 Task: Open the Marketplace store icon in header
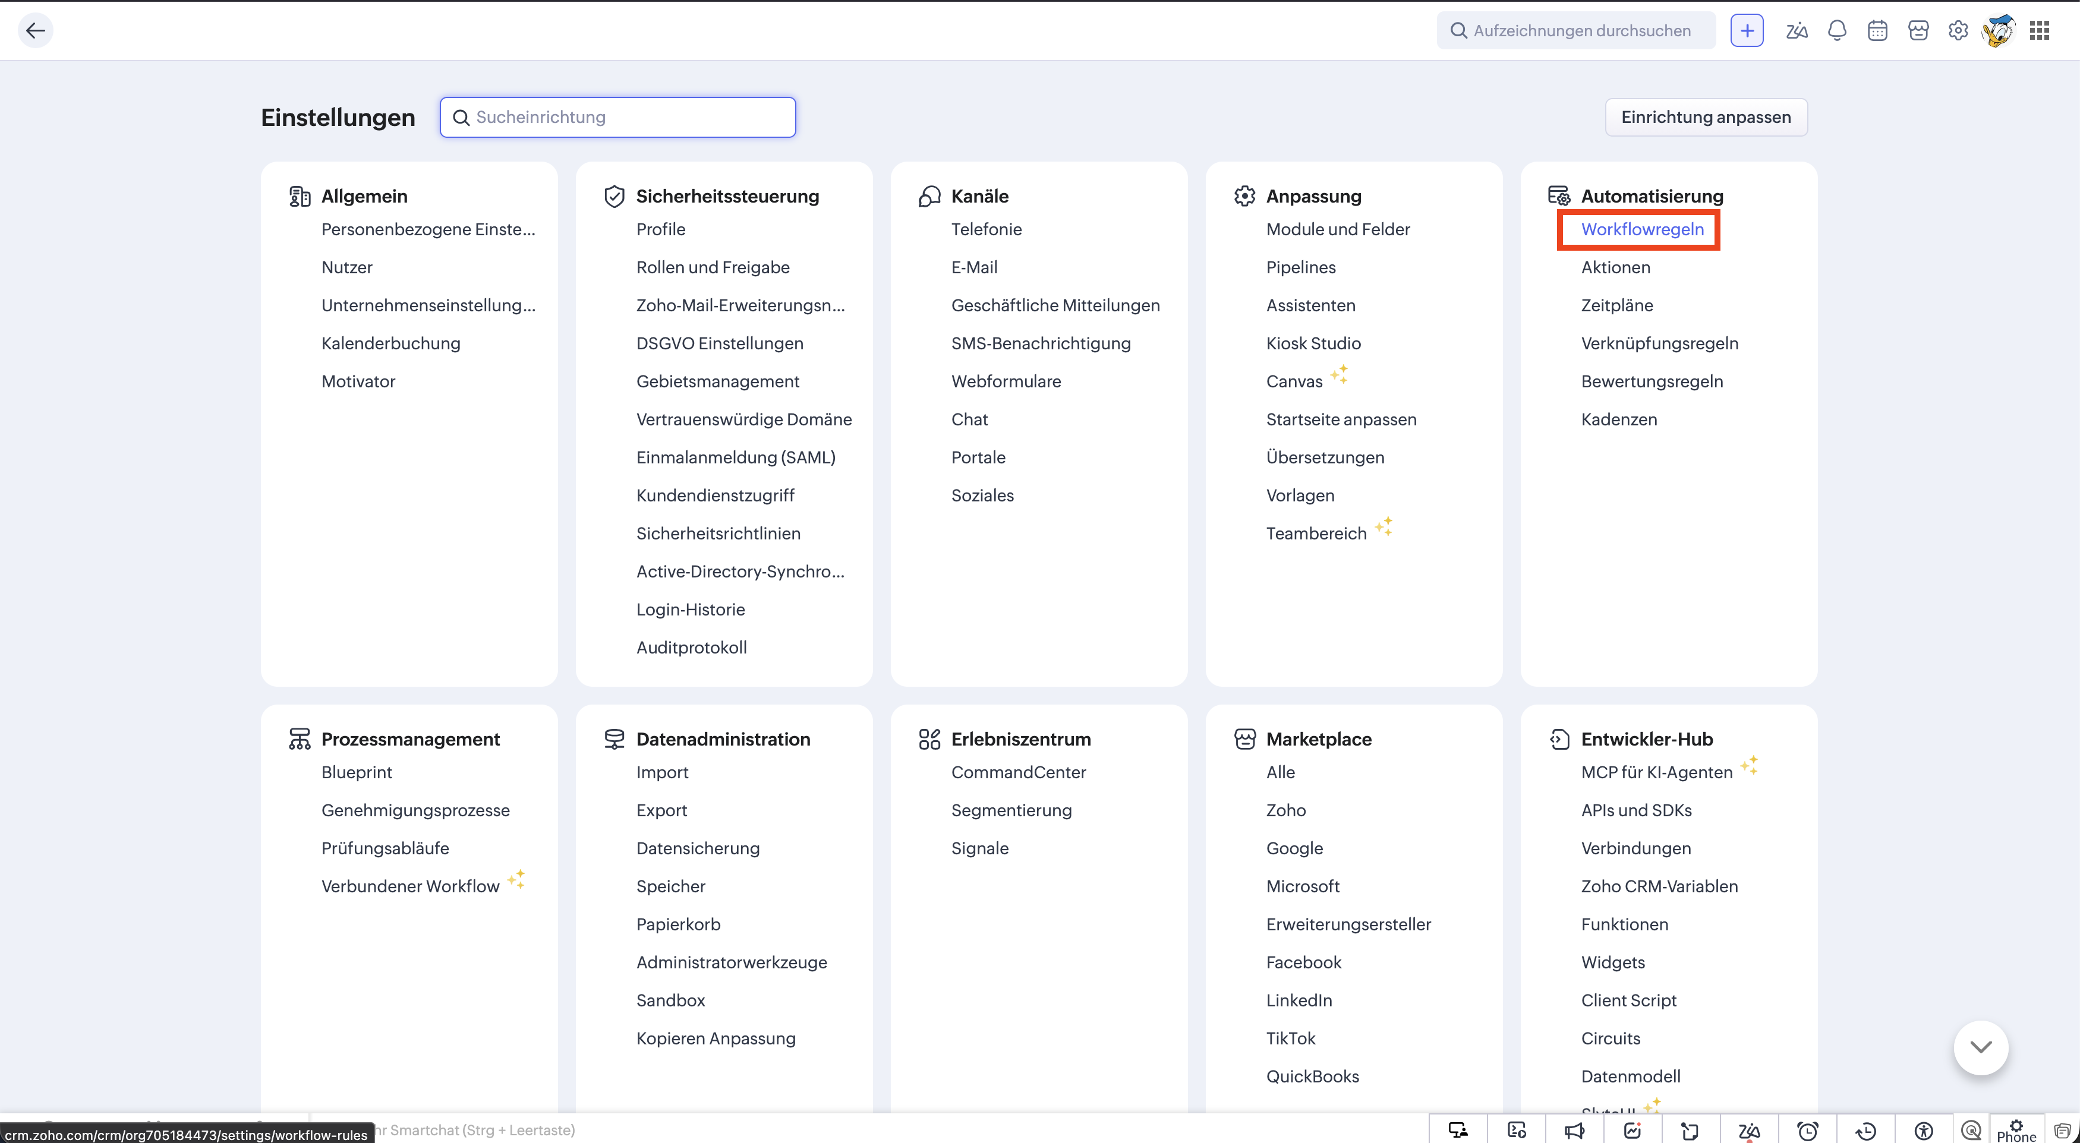(x=1918, y=31)
